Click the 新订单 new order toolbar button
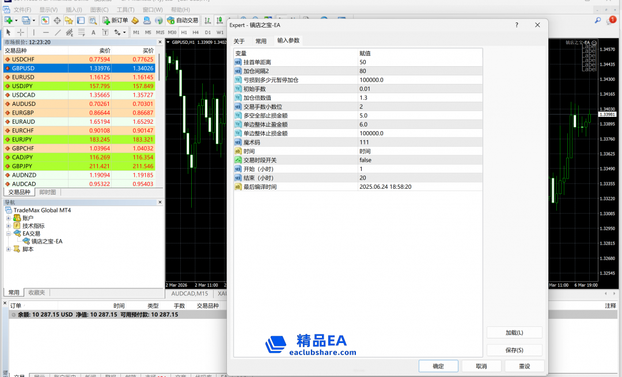 click(x=115, y=20)
